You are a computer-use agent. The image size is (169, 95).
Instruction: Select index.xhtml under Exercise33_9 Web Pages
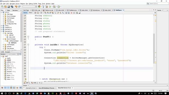[12, 37]
